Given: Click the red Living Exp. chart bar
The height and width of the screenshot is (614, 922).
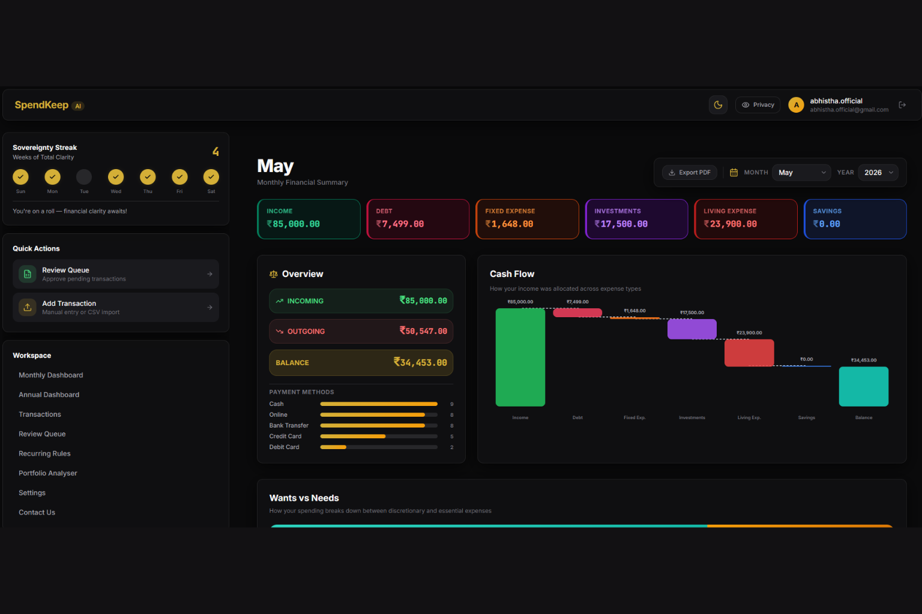Looking at the screenshot, I should (749, 353).
